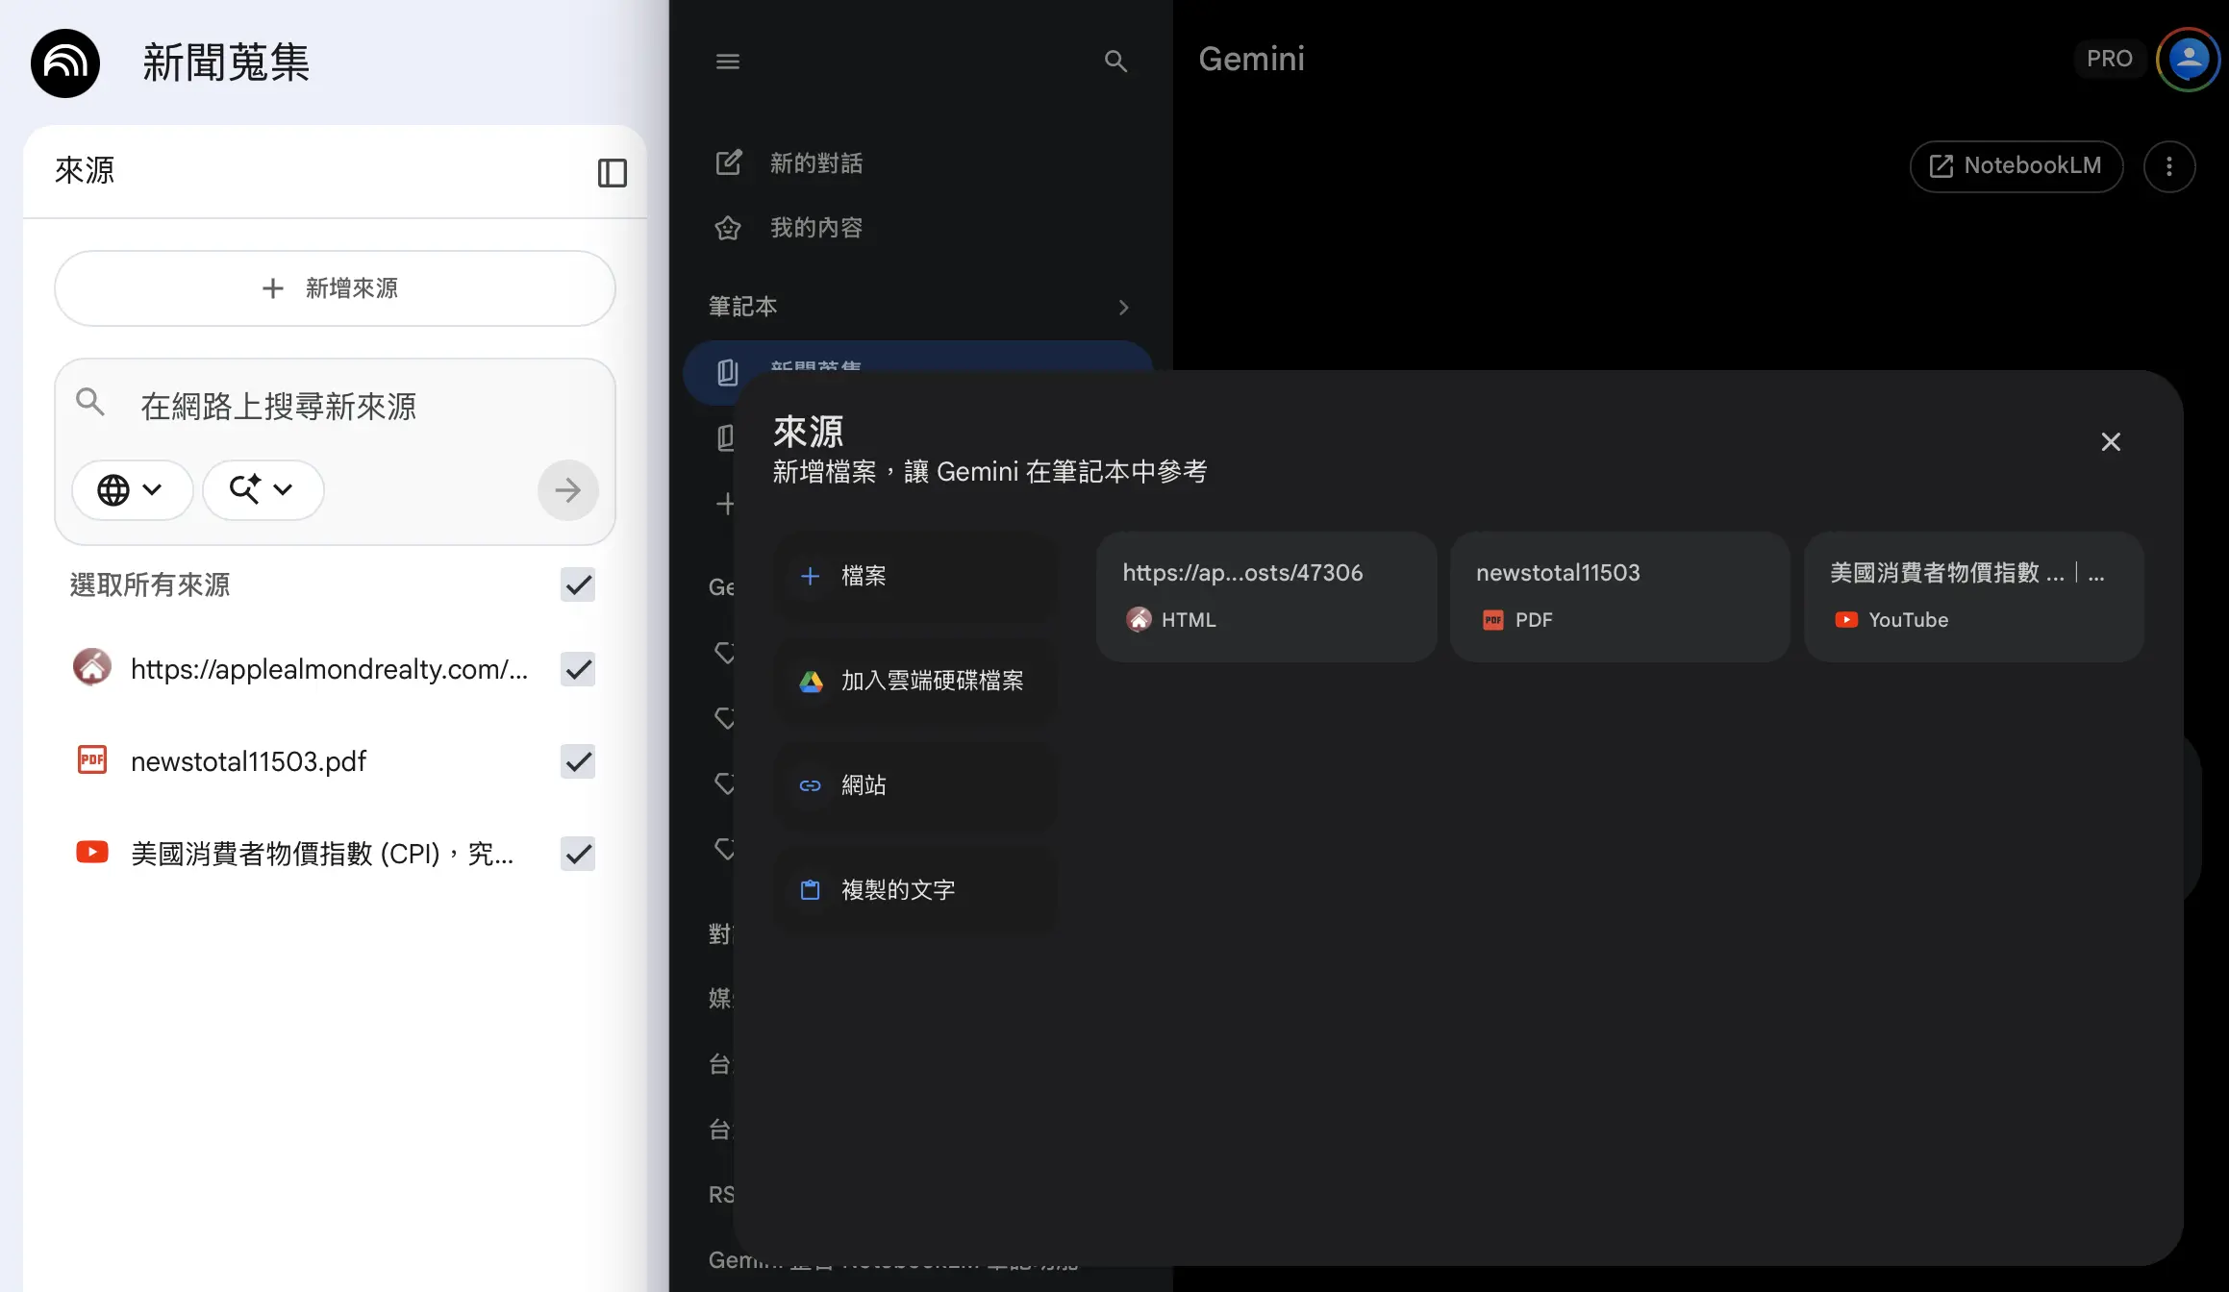Click the PDF icon on the newstotal11503 card
This screenshot has height=1292, width=2229.
click(x=1492, y=620)
